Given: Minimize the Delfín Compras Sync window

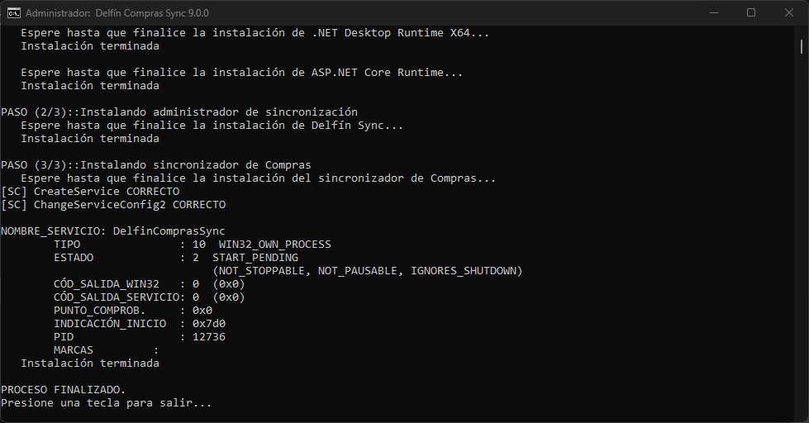Looking at the screenshot, I should tap(712, 12).
